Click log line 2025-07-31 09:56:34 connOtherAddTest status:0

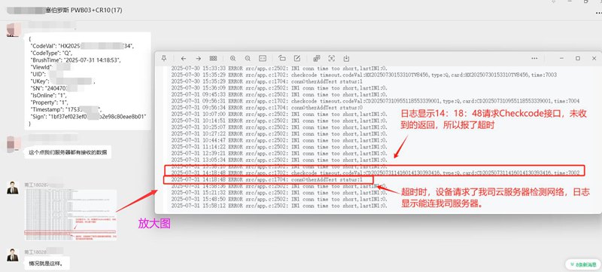click(x=266, y=108)
